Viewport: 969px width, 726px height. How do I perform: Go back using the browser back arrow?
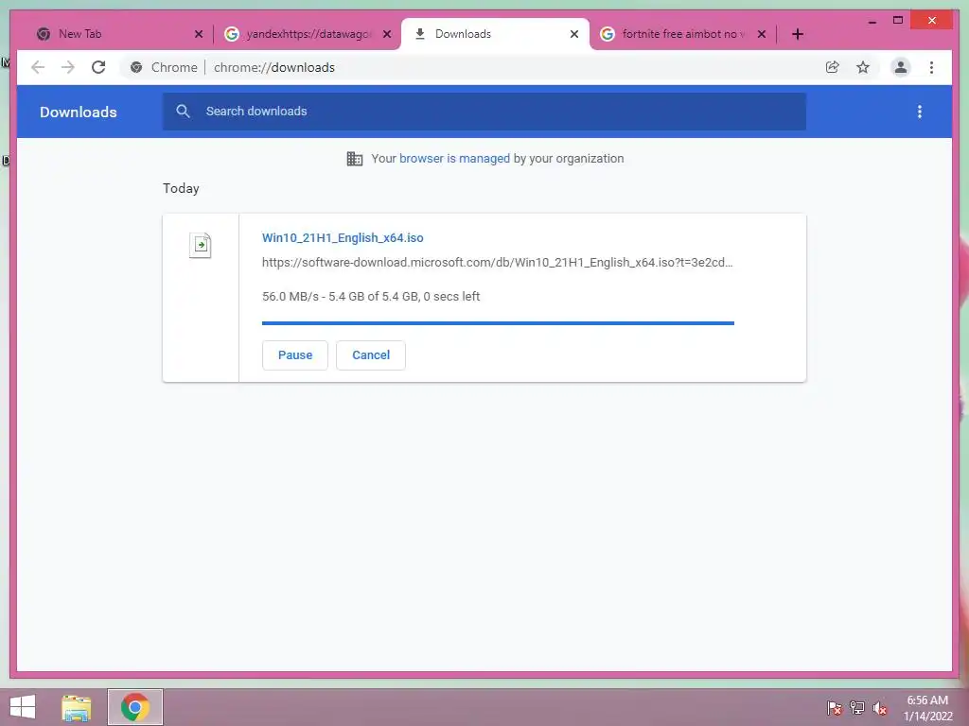pos(38,67)
